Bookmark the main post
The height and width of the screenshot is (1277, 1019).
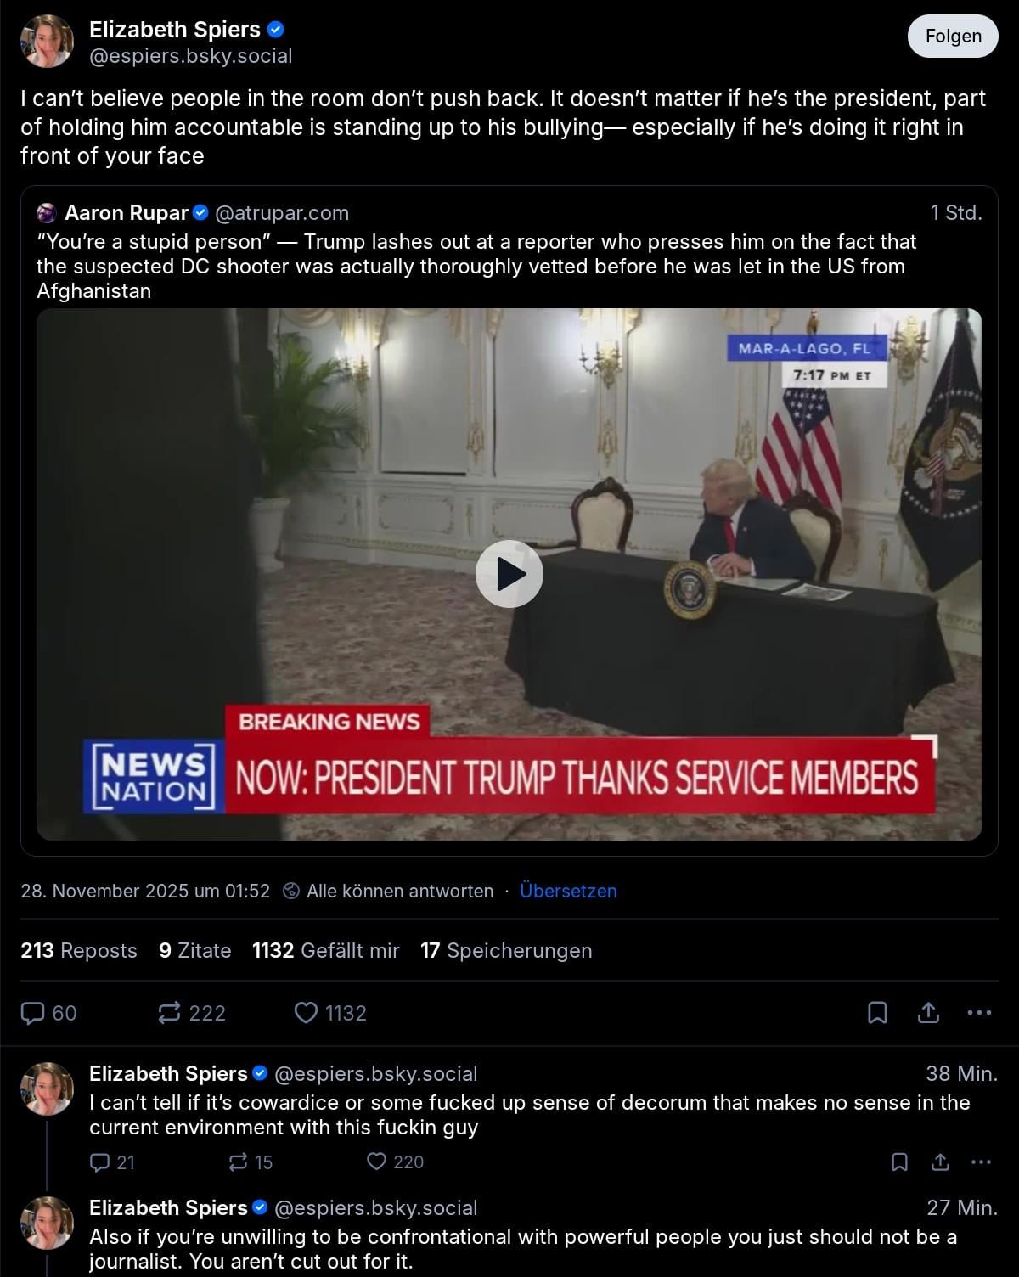tap(877, 1013)
